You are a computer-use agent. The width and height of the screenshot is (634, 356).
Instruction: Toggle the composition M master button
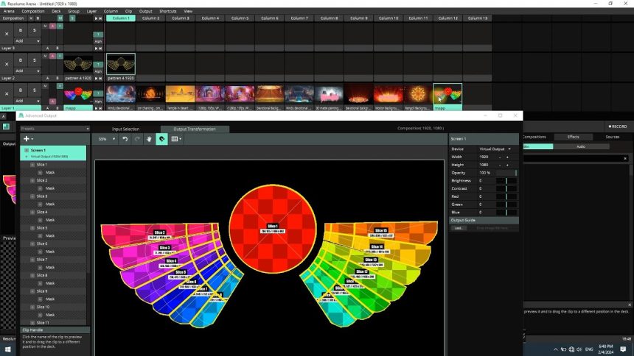(x=60, y=18)
